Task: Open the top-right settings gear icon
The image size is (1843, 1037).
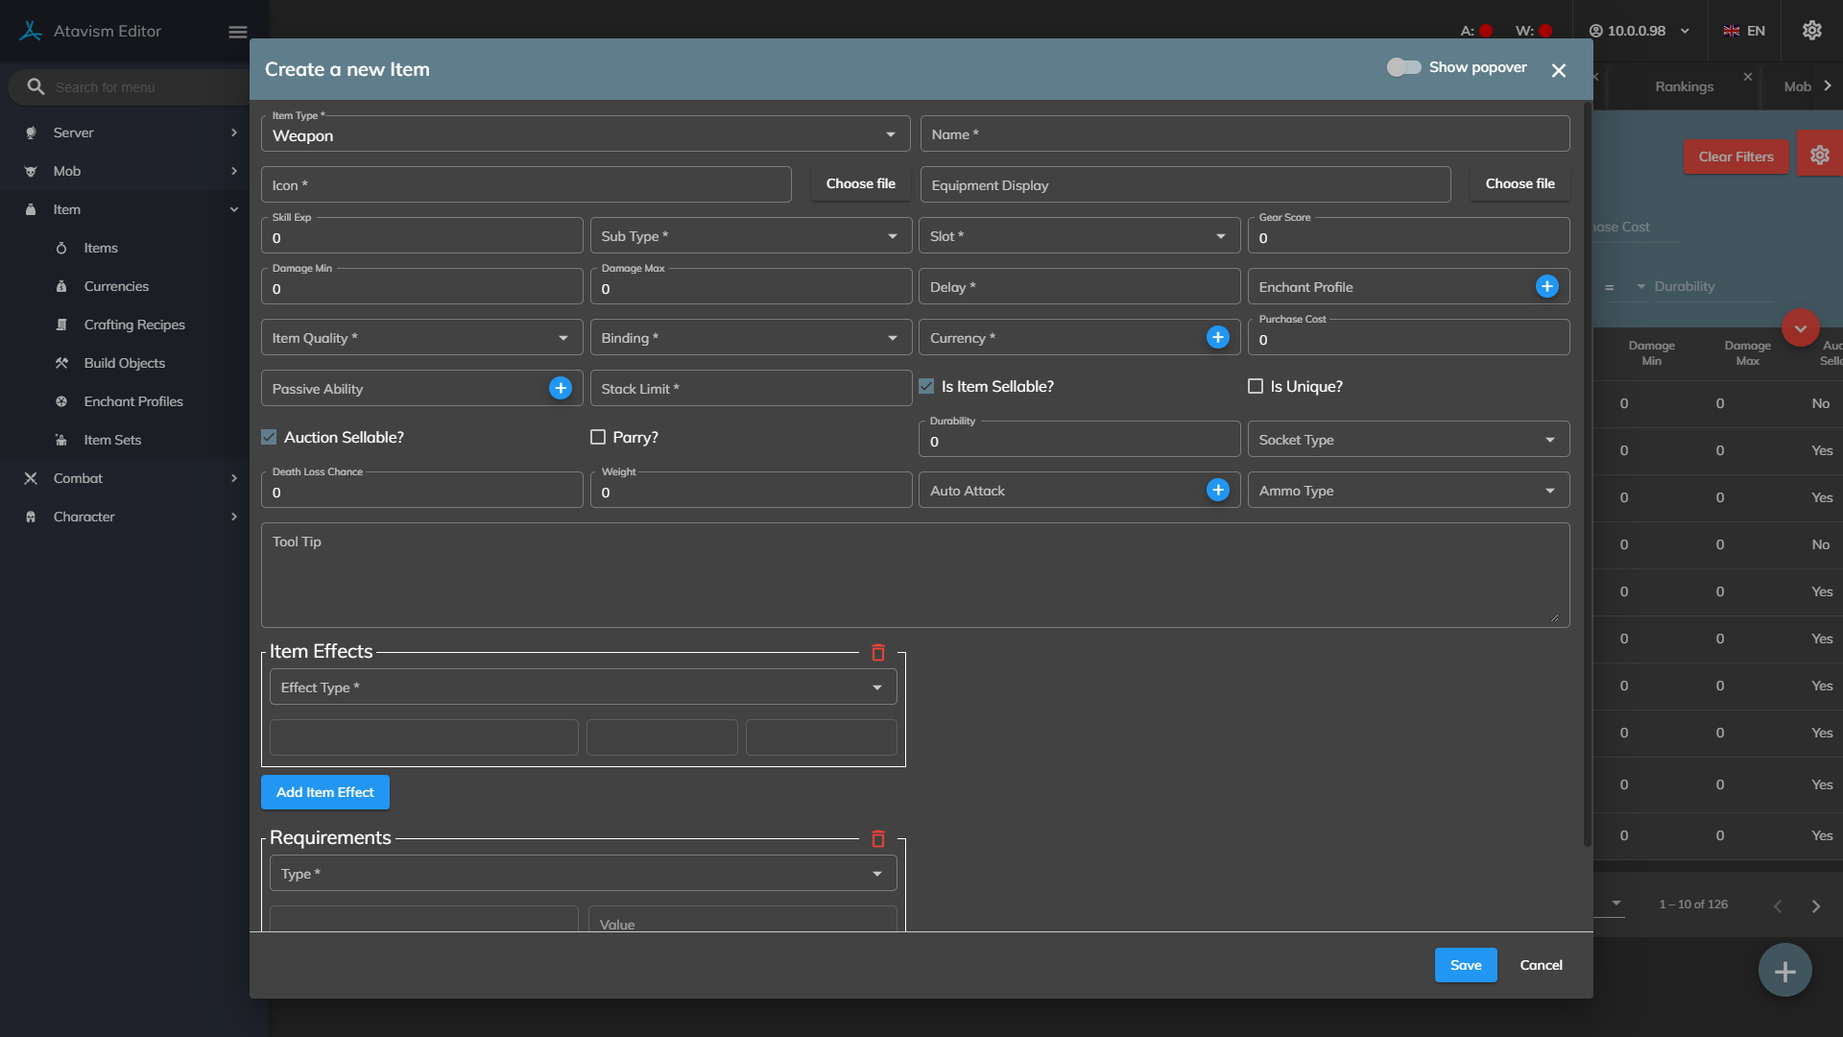Action: [1811, 31]
